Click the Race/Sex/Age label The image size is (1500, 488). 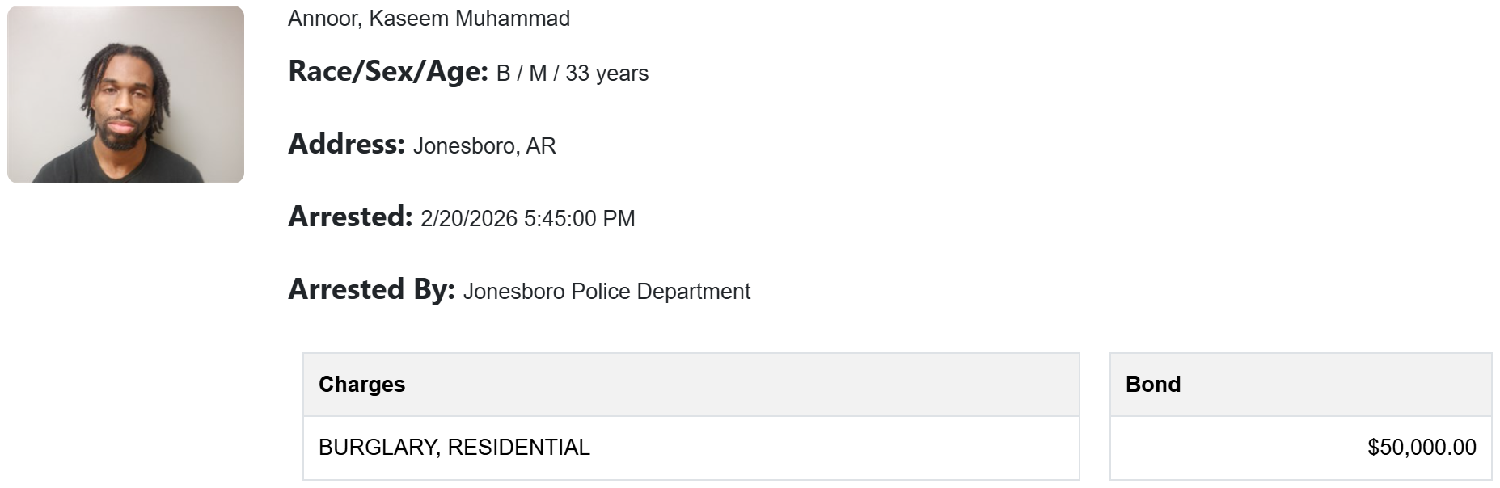[388, 72]
